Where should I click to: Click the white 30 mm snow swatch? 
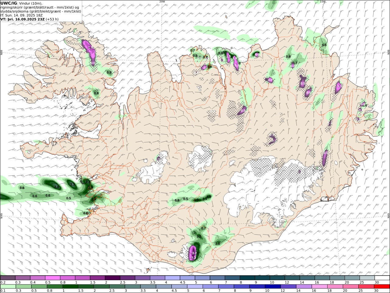[382, 278]
